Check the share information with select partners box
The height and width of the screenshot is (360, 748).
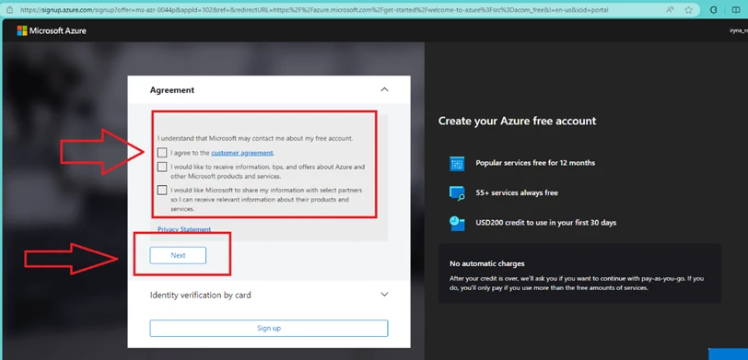[x=162, y=190]
